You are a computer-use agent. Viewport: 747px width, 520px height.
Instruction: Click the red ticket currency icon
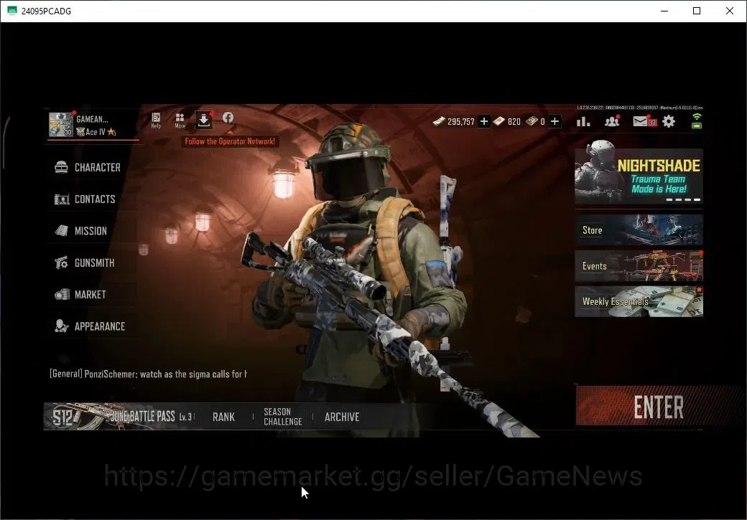[498, 121]
